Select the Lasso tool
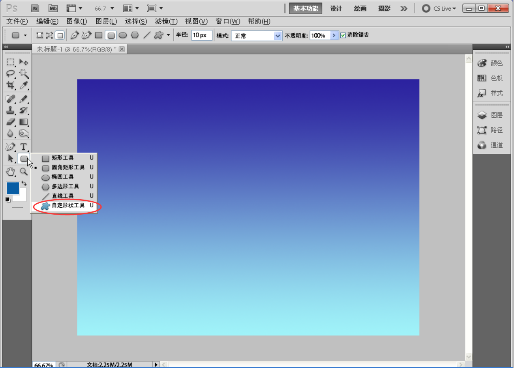 coord(11,74)
